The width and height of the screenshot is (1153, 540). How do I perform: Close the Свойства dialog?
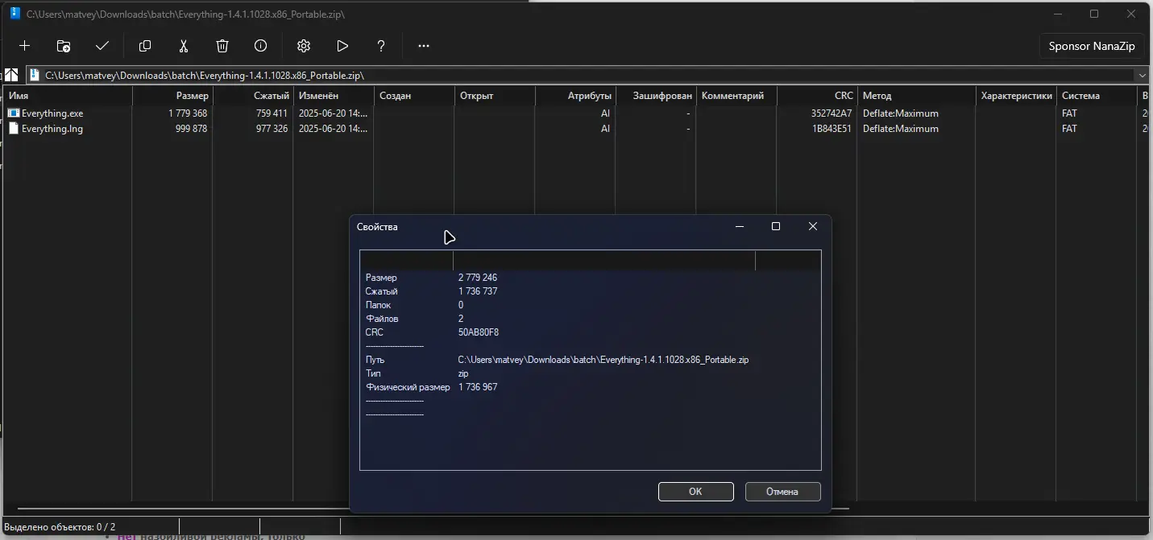click(x=813, y=227)
